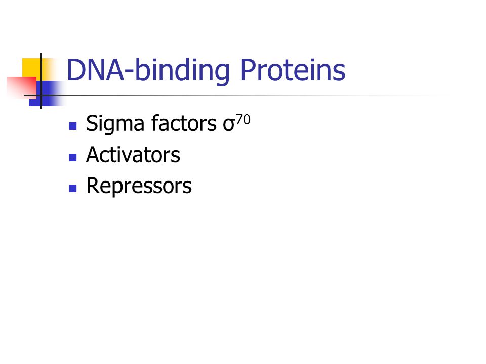The image size is (486, 364).
Task: Click the 'Activators' bullet text
Action: pos(133,155)
